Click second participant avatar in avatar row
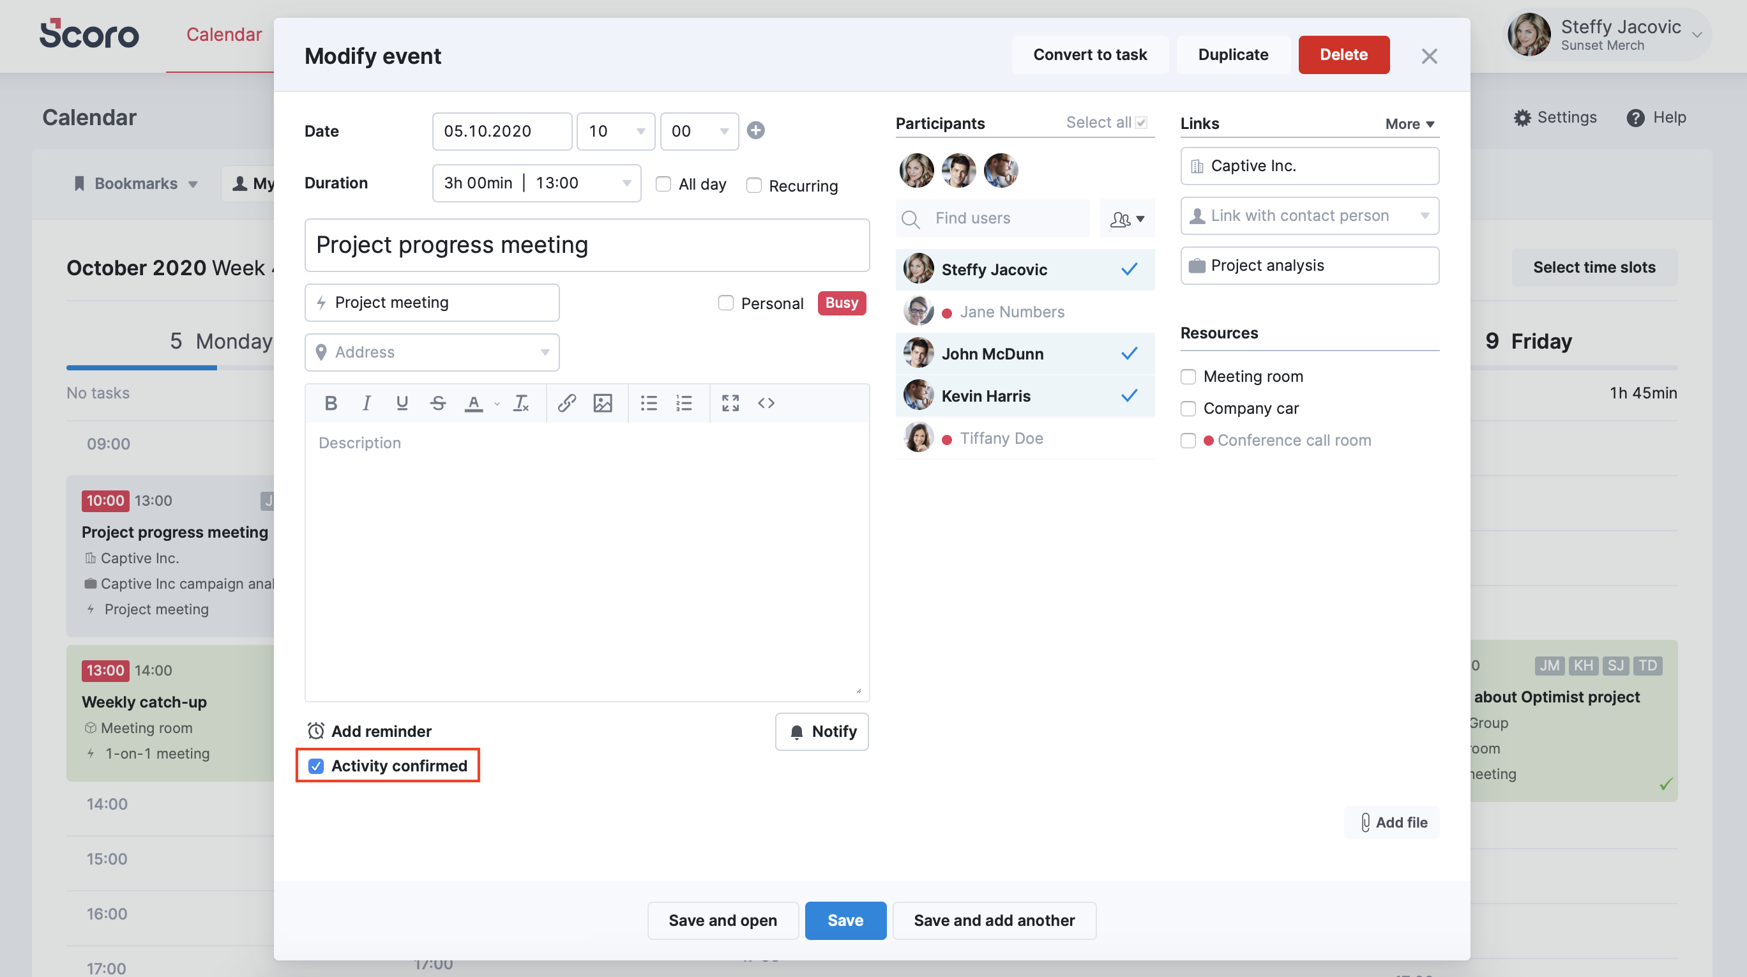This screenshot has width=1747, height=977. (958, 169)
